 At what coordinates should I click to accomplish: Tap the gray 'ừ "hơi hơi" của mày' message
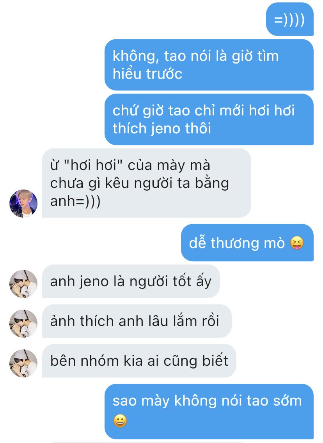(146, 183)
